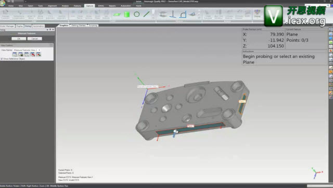Viewport: 333px width, 188px height.
Task: Expand the feature type gallery arrow
Action: 153,18
